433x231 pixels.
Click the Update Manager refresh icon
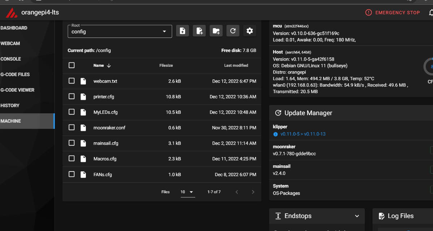coord(278,113)
